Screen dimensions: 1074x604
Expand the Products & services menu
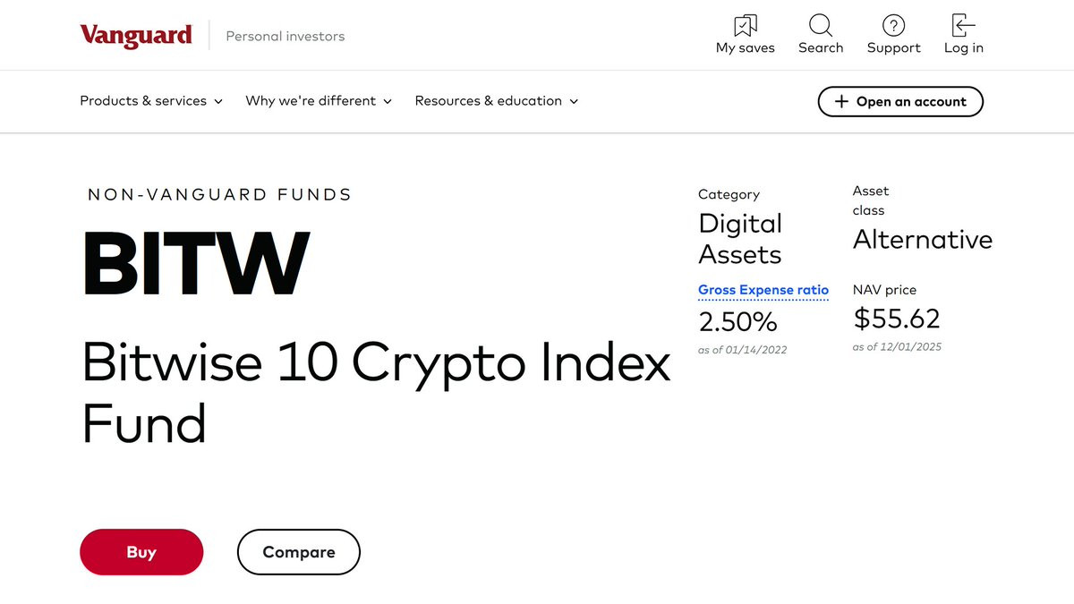(x=151, y=101)
